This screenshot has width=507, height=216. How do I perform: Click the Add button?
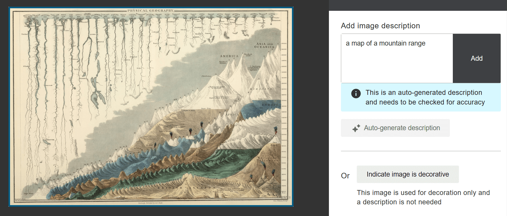pos(477,58)
